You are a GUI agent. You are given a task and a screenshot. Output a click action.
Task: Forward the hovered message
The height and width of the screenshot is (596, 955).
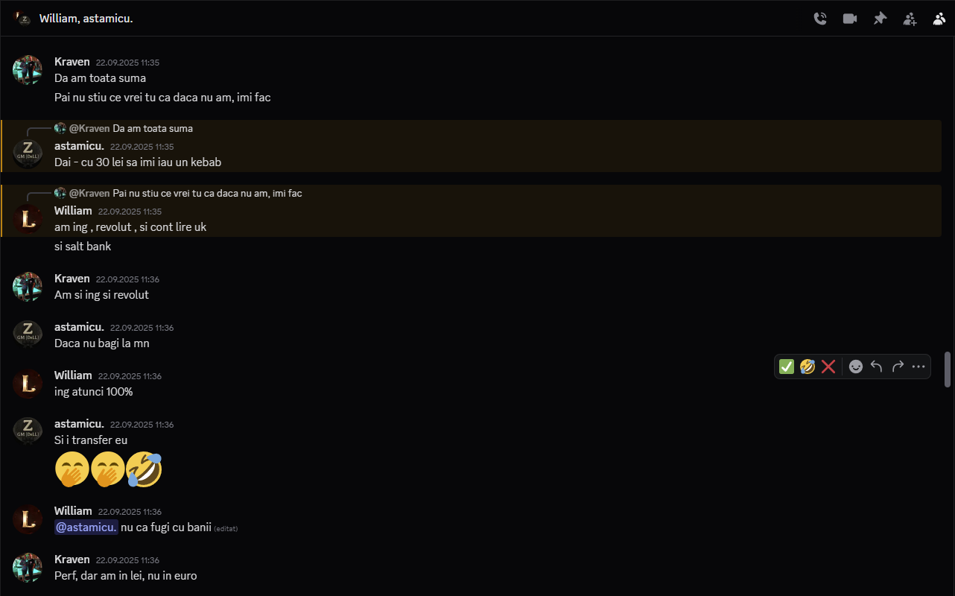point(898,366)
